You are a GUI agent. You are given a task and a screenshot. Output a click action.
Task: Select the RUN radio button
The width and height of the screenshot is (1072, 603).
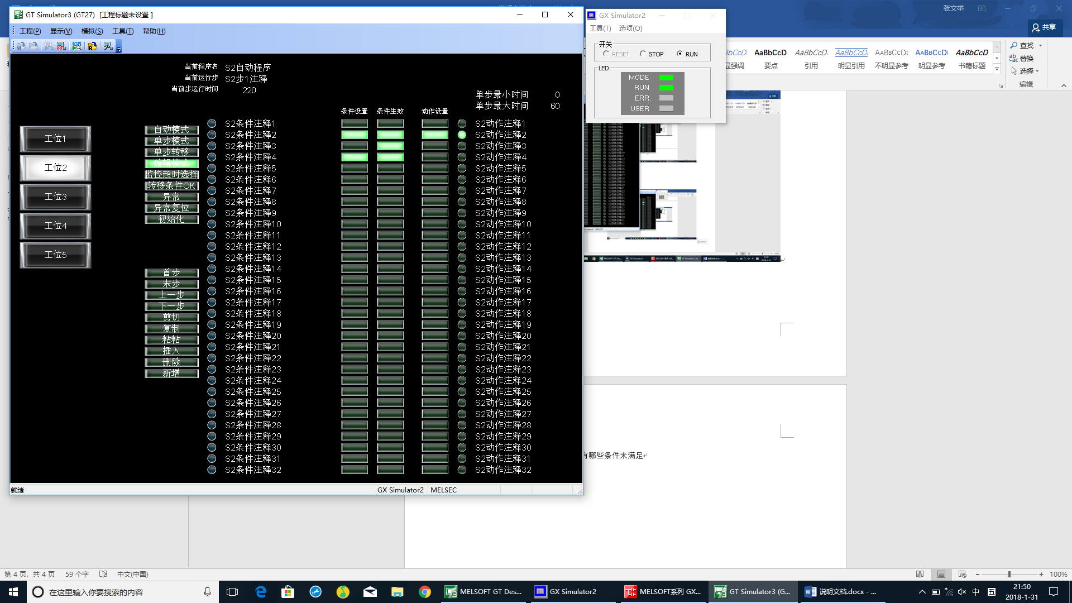[679, 54]
